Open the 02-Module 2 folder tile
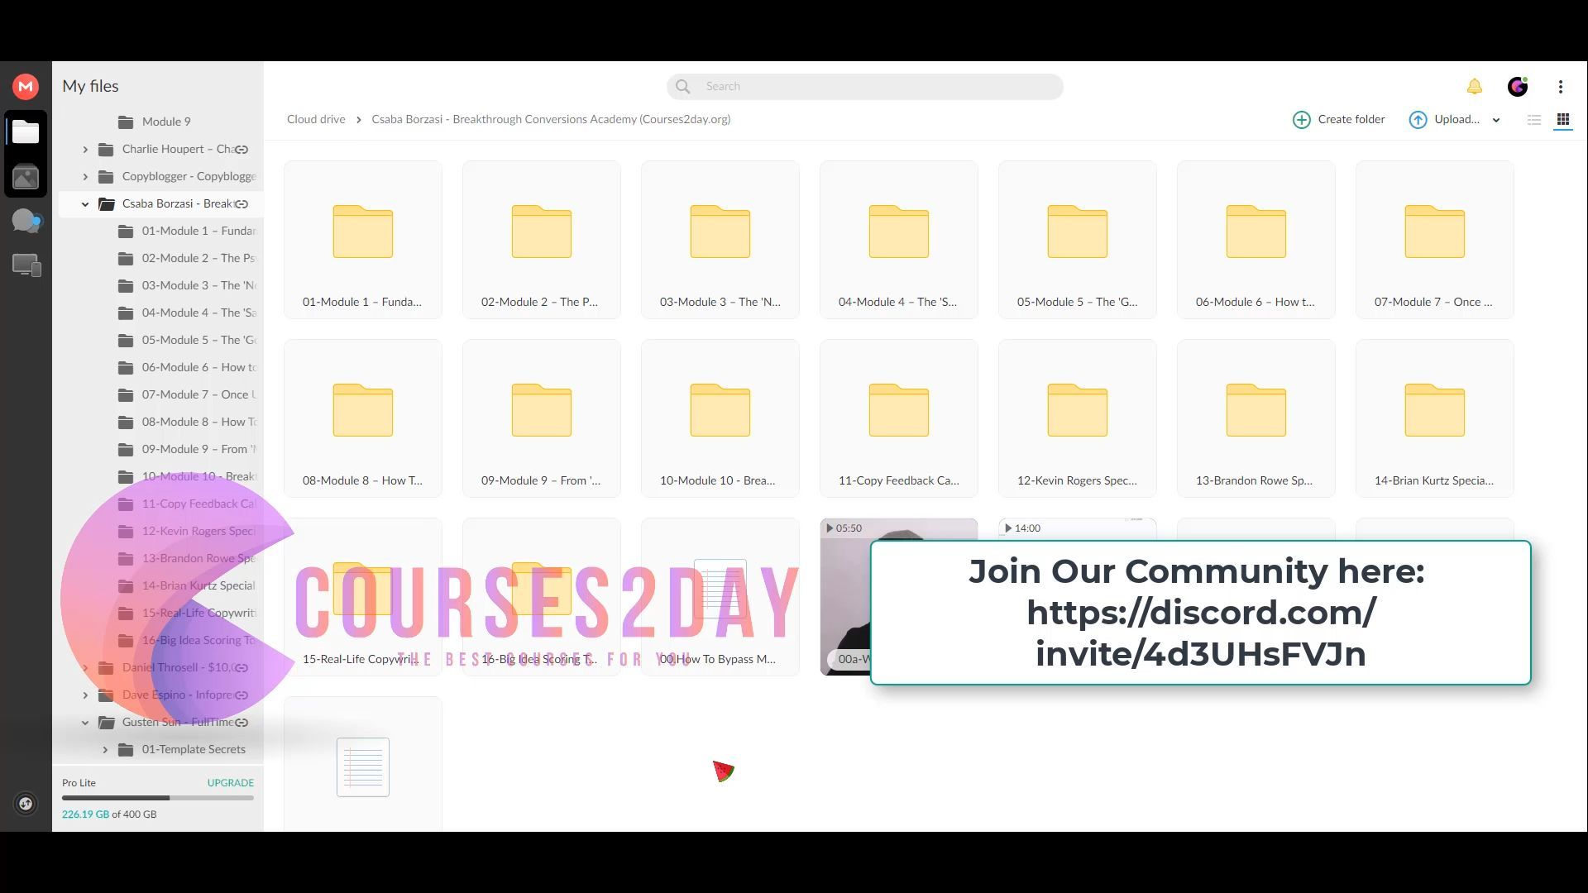This screenshot has height=893, width=1588. point(542,240)
